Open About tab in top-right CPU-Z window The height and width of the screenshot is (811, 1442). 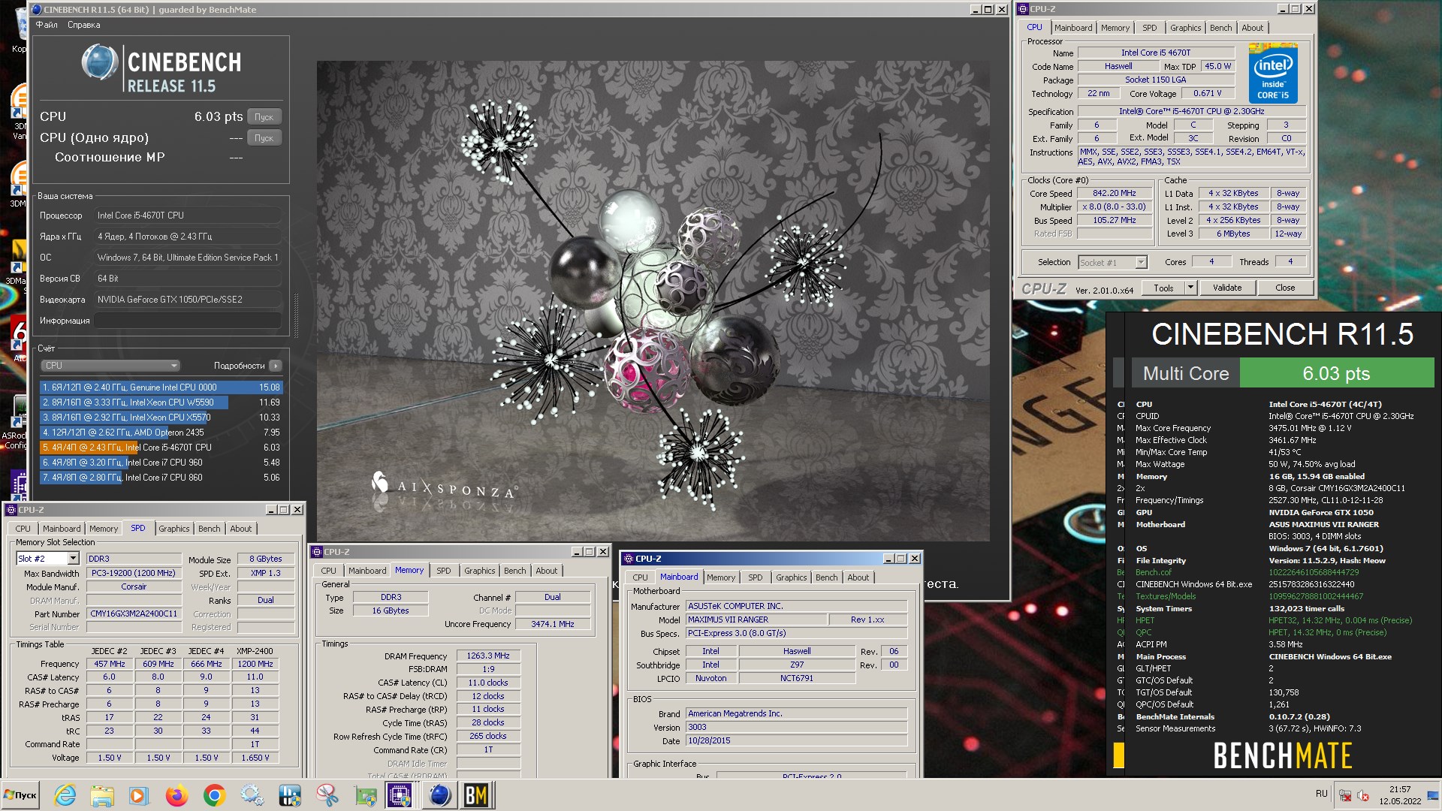point(1252,28)
